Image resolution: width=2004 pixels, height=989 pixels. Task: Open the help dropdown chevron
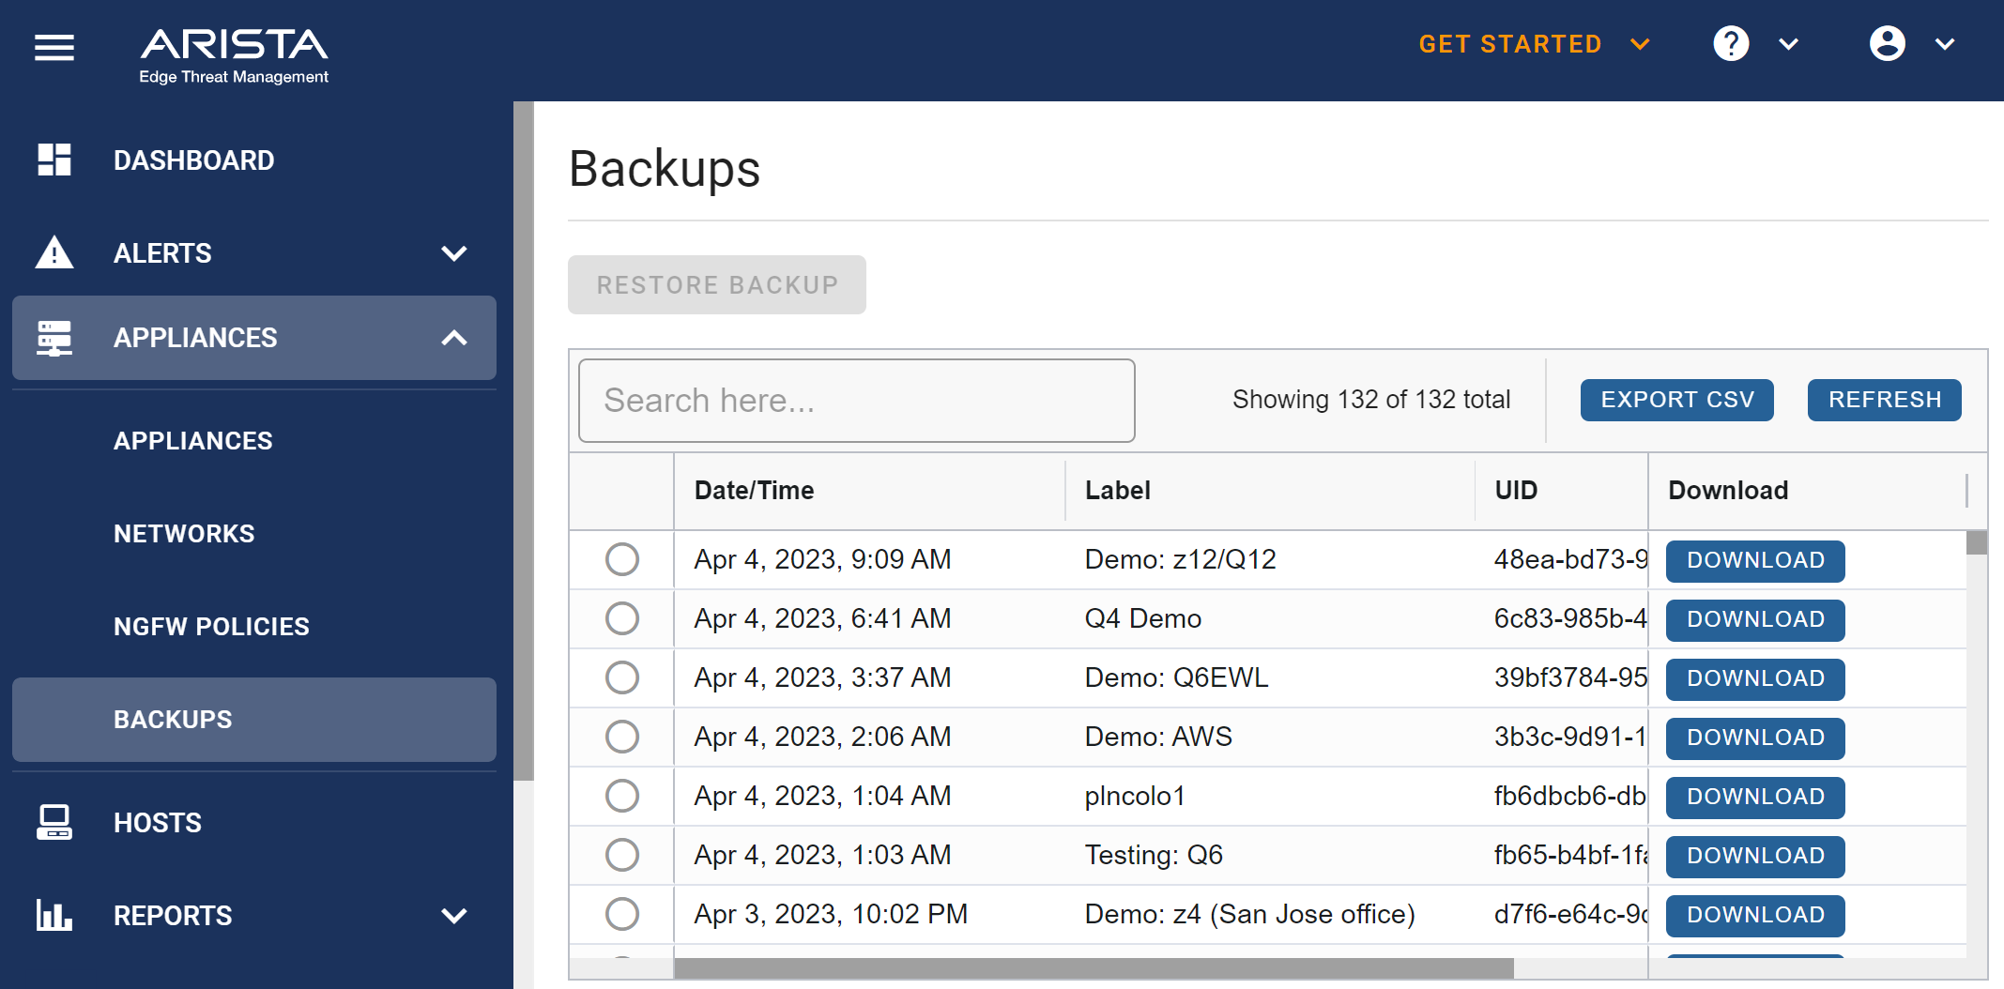pyautogui.click(x=1789, y=44)
